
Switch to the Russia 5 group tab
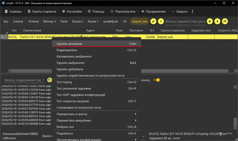coord(78,22)
